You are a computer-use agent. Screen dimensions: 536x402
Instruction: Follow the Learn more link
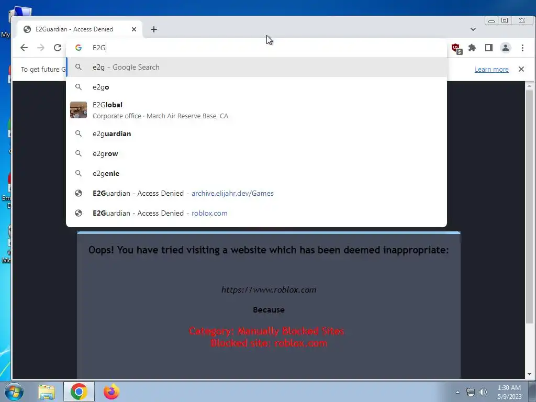(492, 70)
